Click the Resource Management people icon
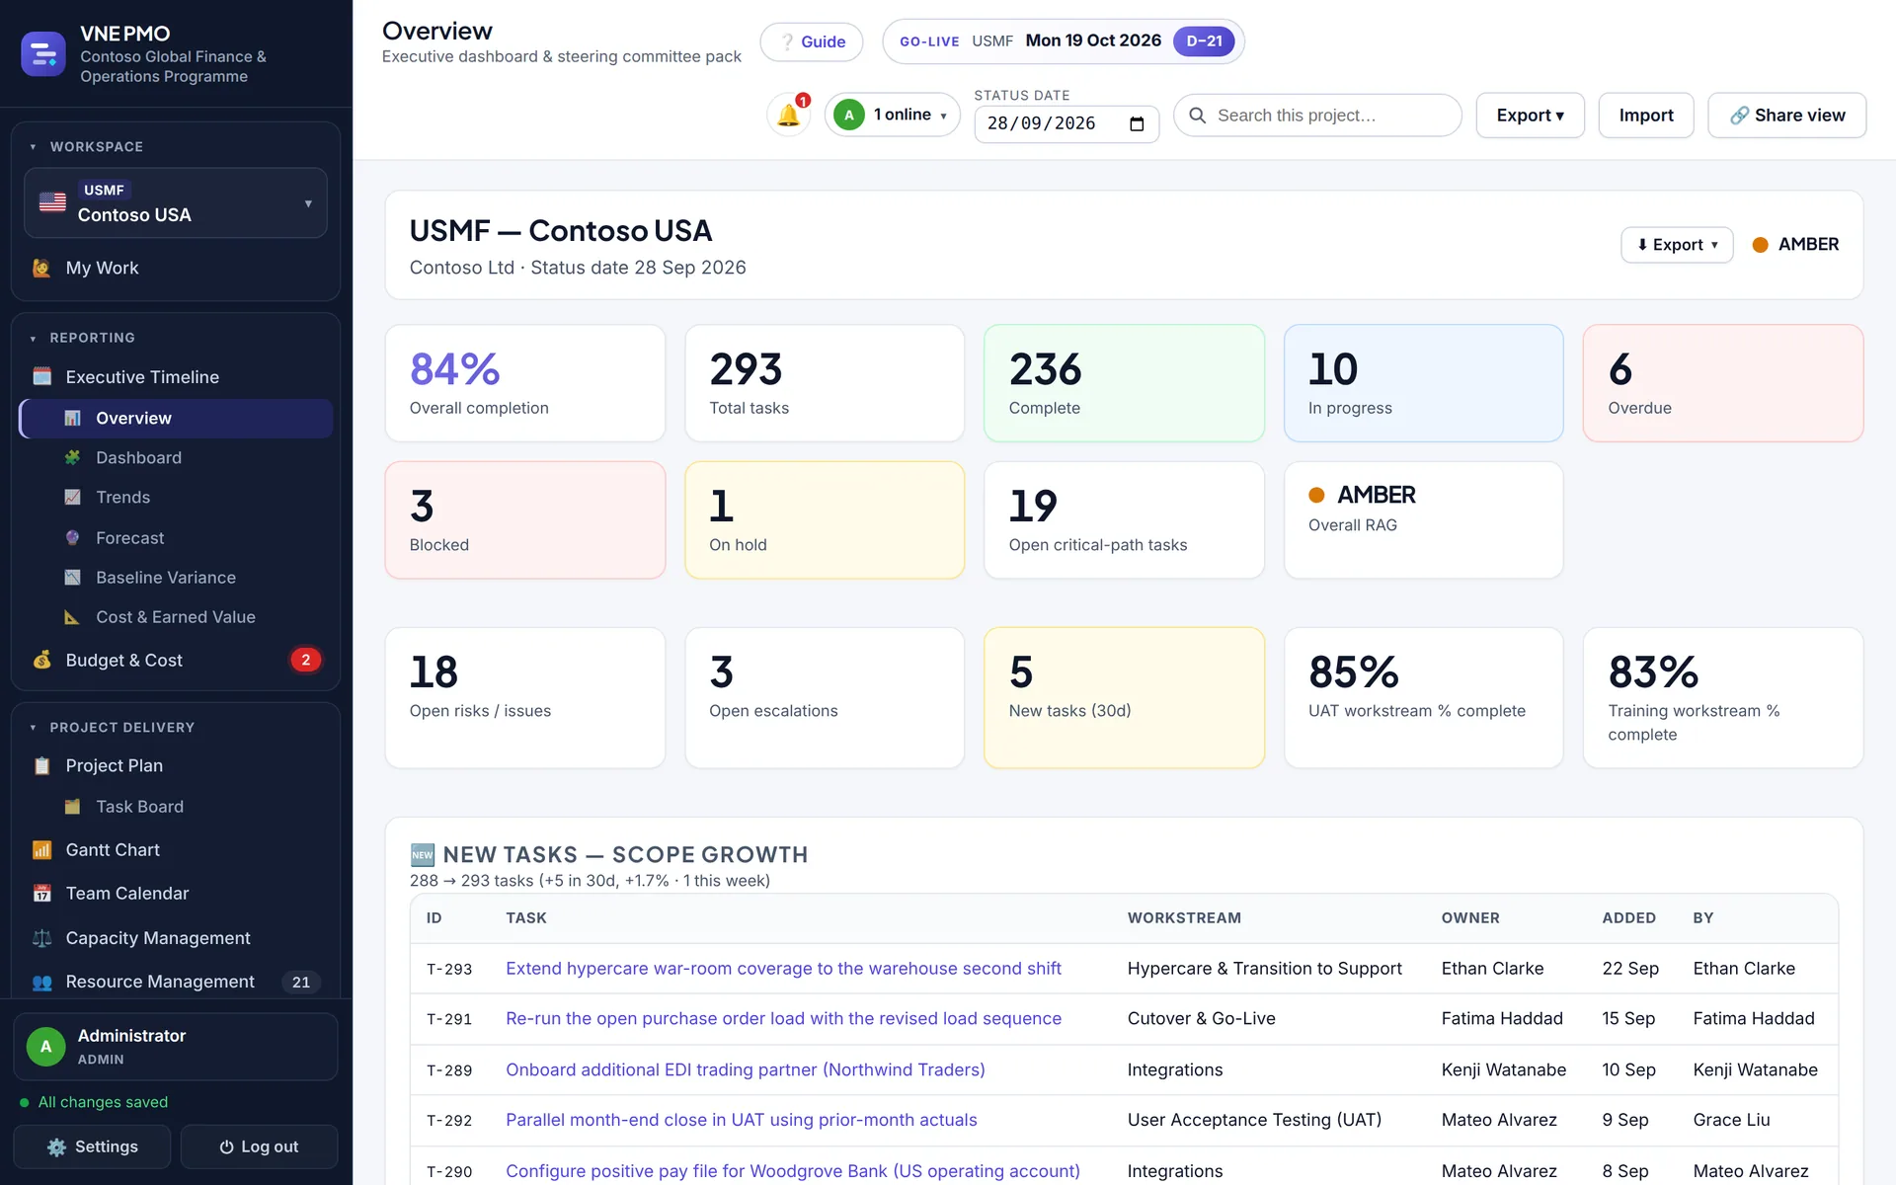1896x1185 pixels. pyautogui.click(x=41, y=983)
